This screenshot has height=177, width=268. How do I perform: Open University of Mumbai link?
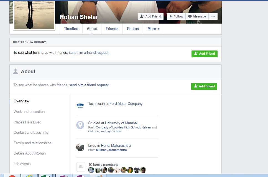point(121,123)
